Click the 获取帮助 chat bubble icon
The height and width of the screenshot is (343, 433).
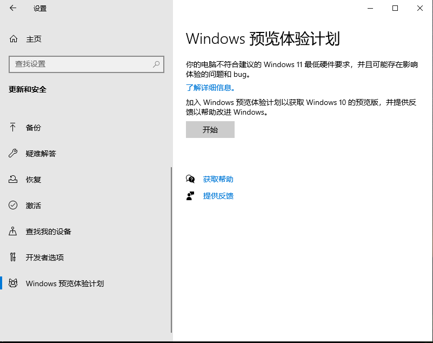[190, 179]
